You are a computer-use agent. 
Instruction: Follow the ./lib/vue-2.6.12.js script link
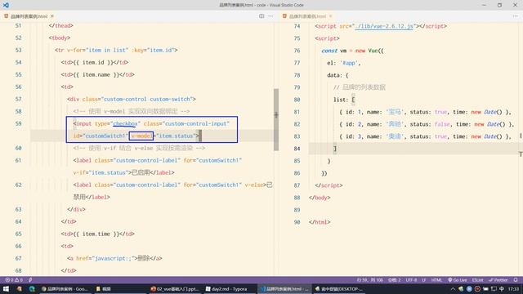pyautogui.click(x=384, y=26)
